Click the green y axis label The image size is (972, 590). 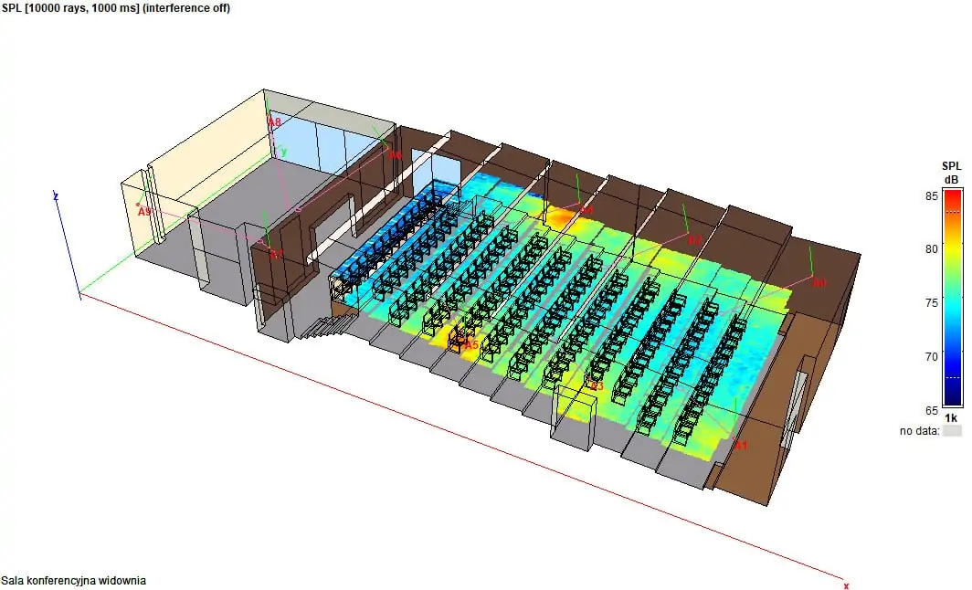click(284, 151)
